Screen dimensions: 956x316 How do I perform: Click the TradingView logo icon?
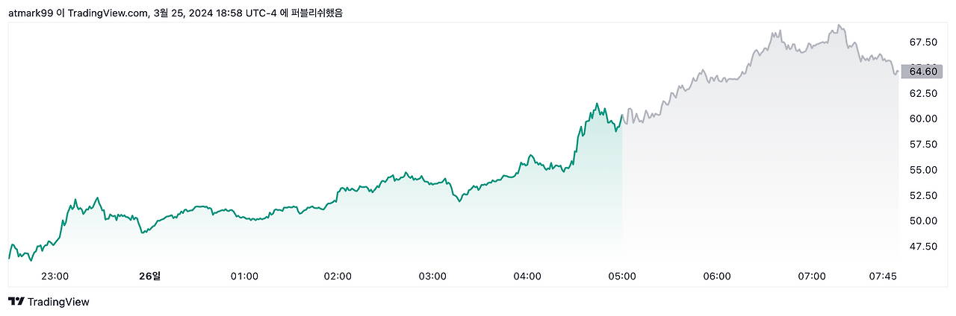click(x=16, y=302)
